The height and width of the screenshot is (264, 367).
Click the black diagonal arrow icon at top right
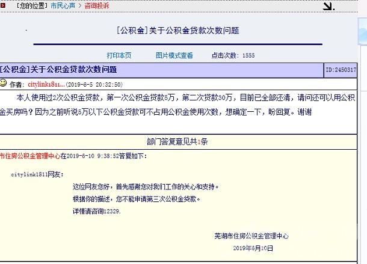(328, 6)
